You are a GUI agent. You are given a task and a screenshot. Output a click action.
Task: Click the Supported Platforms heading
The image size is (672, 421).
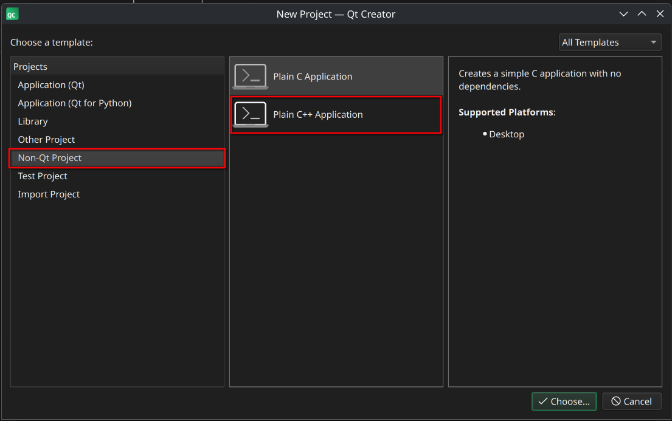pos(507,112)
